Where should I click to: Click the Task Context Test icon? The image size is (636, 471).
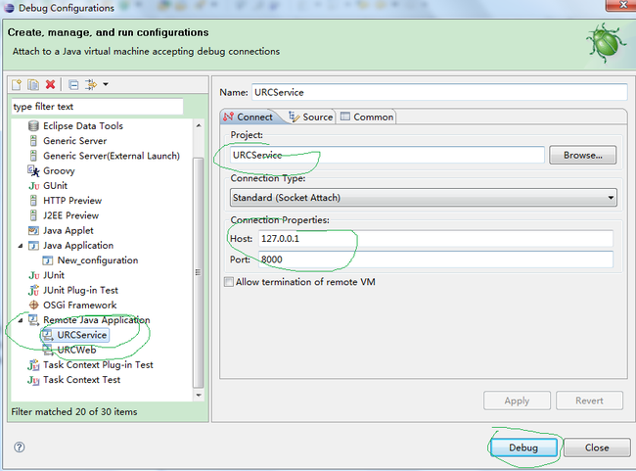pyautogui.click(x=33, y=380)
